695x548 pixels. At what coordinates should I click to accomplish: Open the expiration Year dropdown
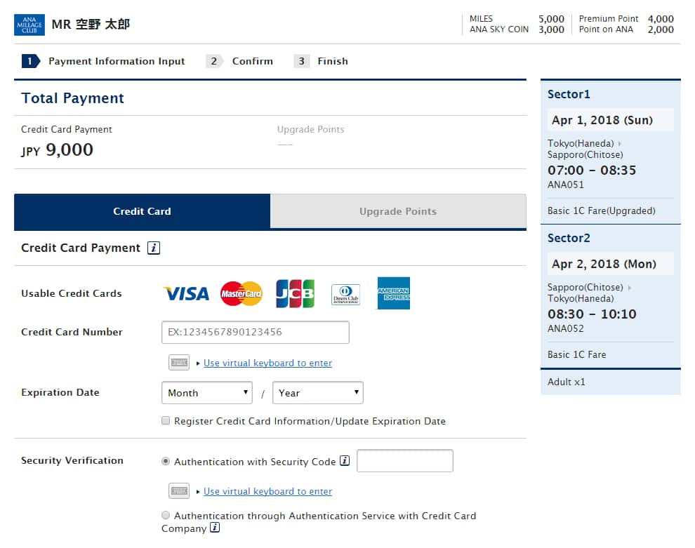[x=317, y=393]
